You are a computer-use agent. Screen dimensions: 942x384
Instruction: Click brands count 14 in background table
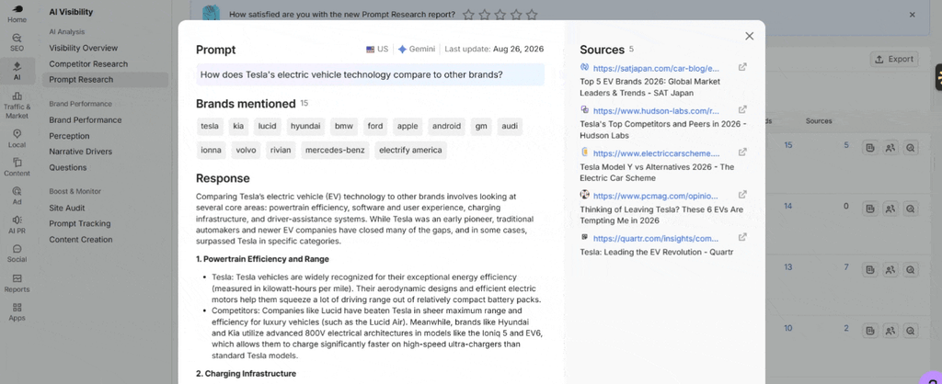[788, 206]
